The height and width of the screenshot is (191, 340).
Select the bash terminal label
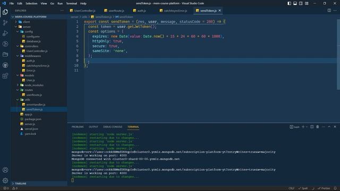tap(294, 127)
